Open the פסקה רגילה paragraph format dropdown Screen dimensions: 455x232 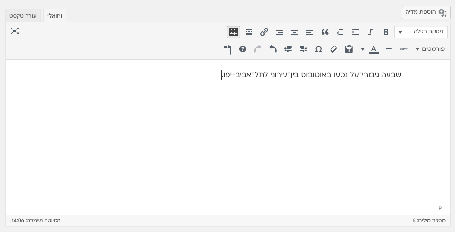(x=421, y=32)
